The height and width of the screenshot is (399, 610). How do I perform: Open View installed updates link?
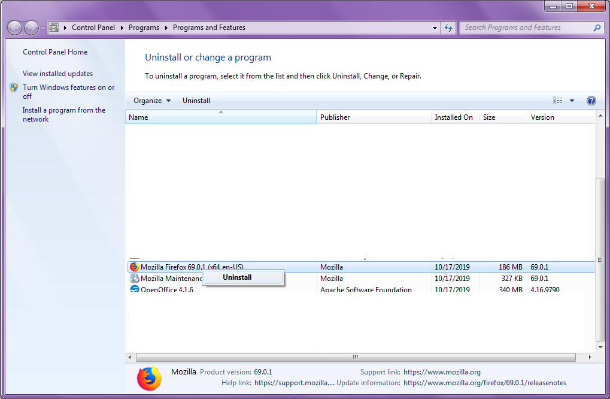[57, 74]
